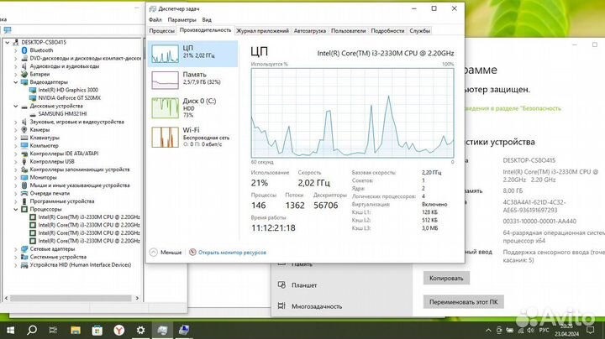The image size is (605, 339).
Task: Click left arrow of Device Manager scrollbar
Action: tap(6, 298)
